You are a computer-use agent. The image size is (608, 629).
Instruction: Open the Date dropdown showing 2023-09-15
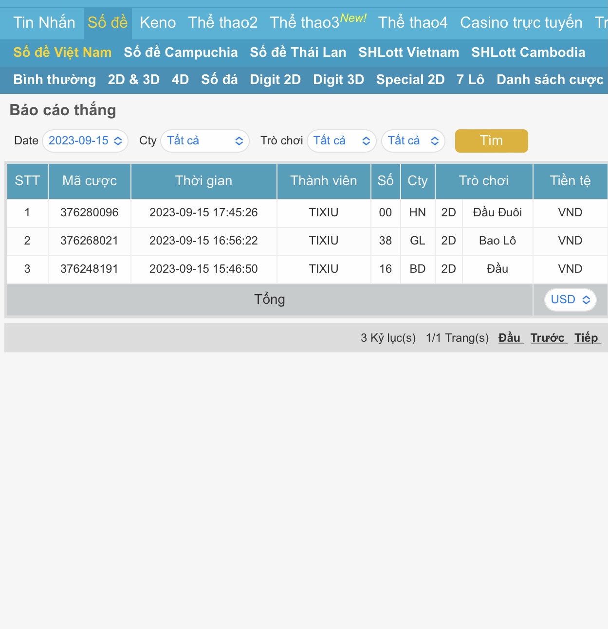(85, 141)
